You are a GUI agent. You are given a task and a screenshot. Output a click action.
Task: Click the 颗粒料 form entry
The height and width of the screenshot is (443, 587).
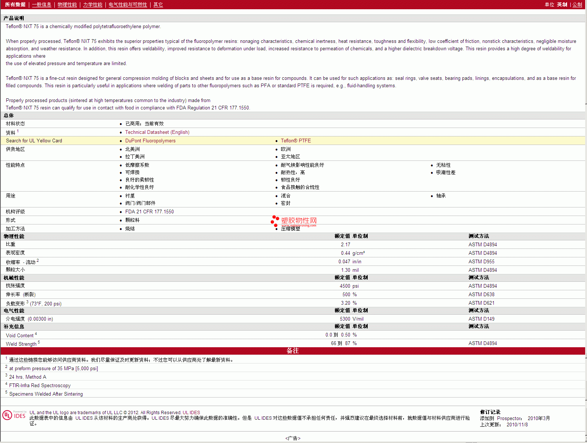[x=132, y=220]
